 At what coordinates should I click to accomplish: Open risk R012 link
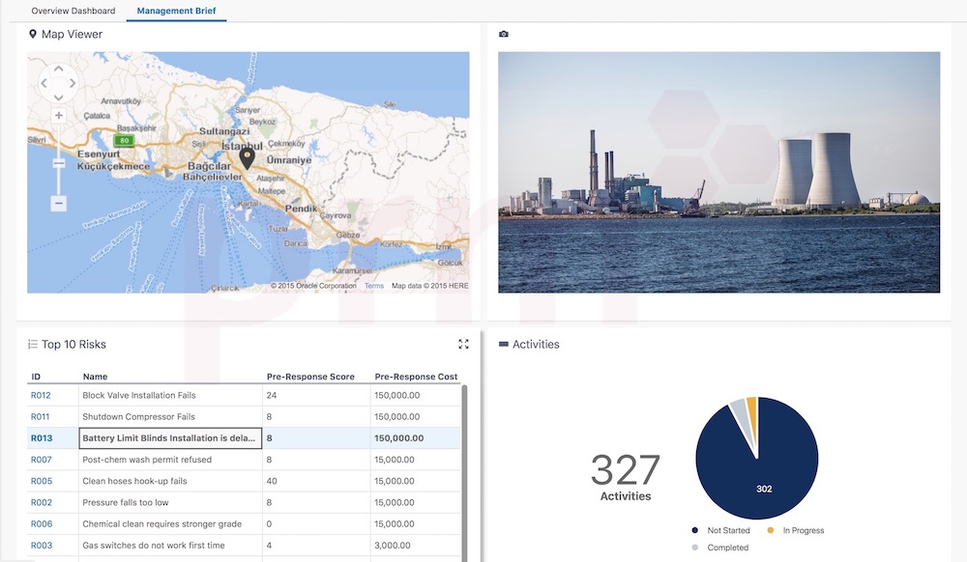coord(41,395)
